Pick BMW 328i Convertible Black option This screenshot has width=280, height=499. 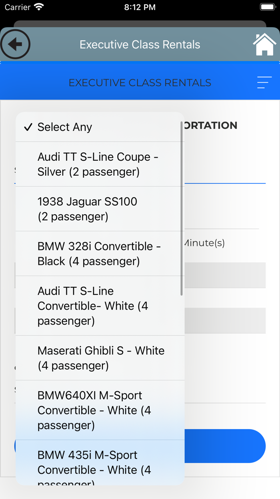click(x=100, y=254)
